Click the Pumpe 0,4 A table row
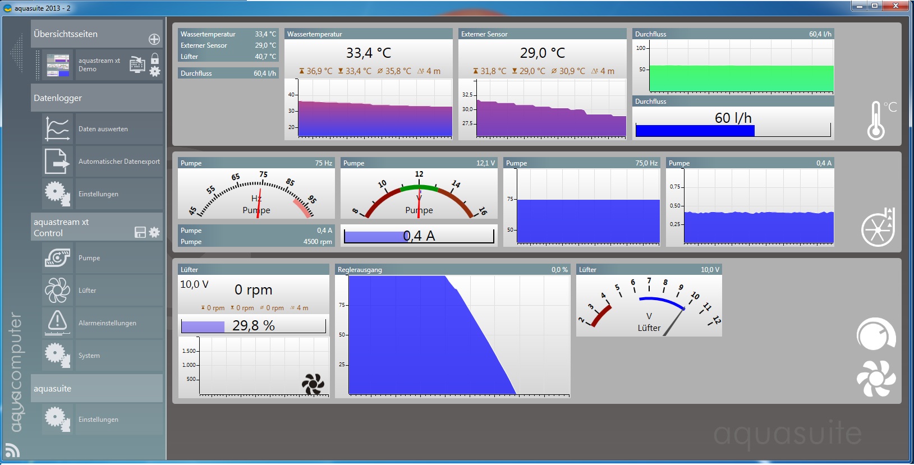The width and height of the screenshot is (914, 465). (256, 231)
